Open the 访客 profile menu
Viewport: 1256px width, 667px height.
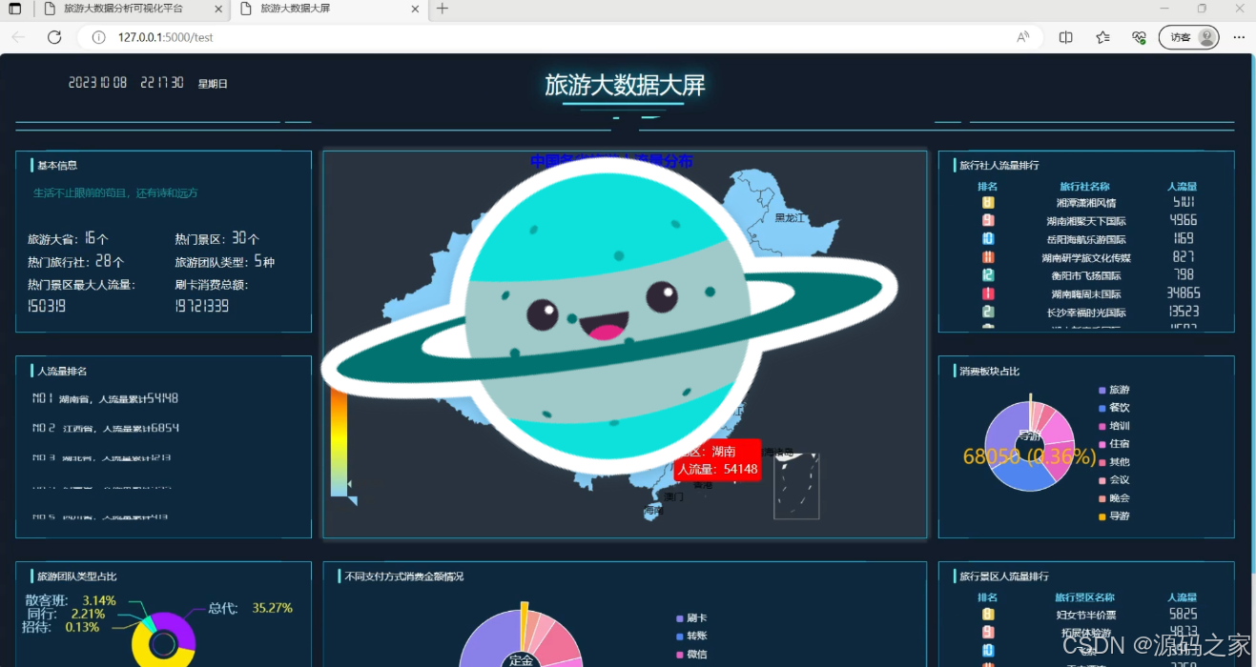click(x=1188, y=36)
